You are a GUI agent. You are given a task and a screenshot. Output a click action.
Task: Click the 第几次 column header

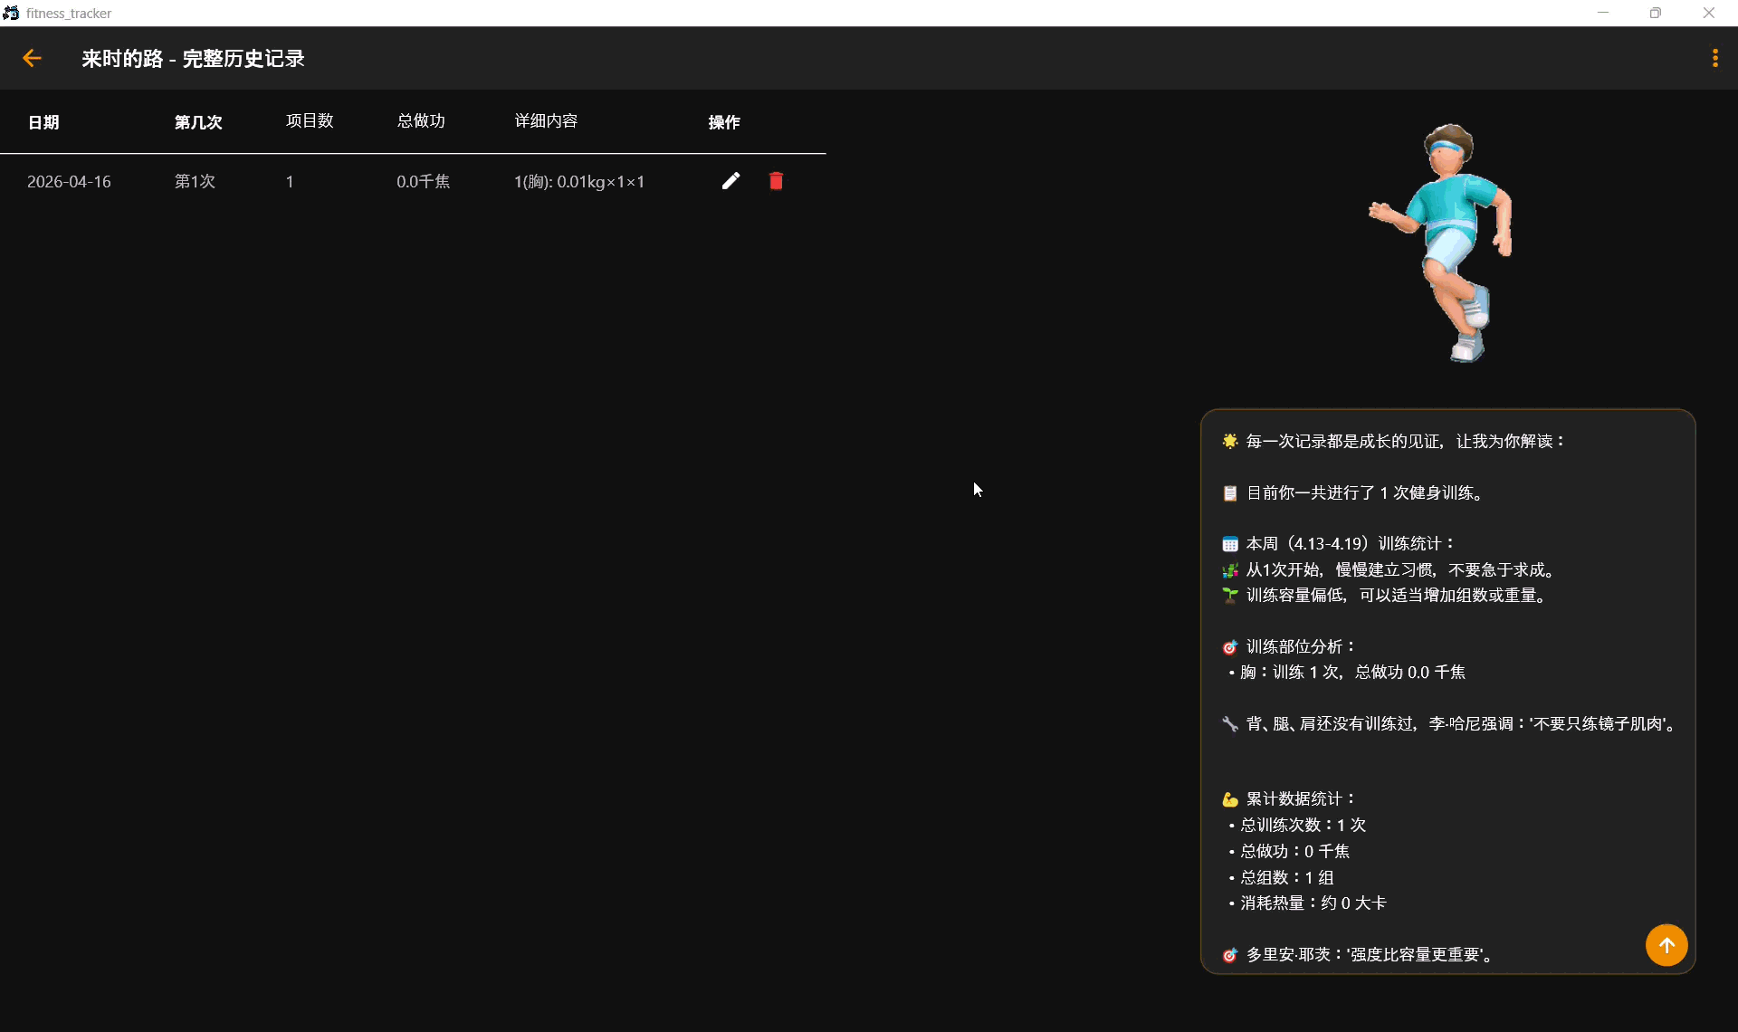click(x=198, y=122)
